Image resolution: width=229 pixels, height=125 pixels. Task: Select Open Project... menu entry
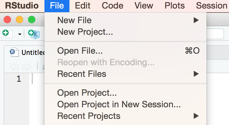point(125,93)
